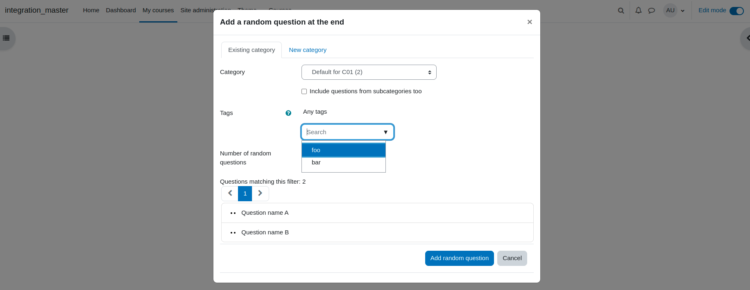This screenshot has width=750, height=290.
Task: Click the Add random question button
Action: pyautogui.click(x=460, y=258)
